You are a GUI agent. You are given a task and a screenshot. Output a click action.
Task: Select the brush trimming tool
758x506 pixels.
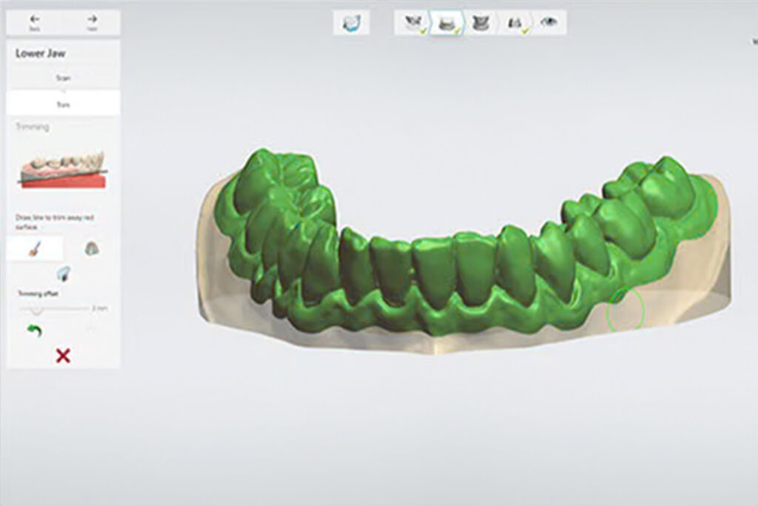point(35,249)
